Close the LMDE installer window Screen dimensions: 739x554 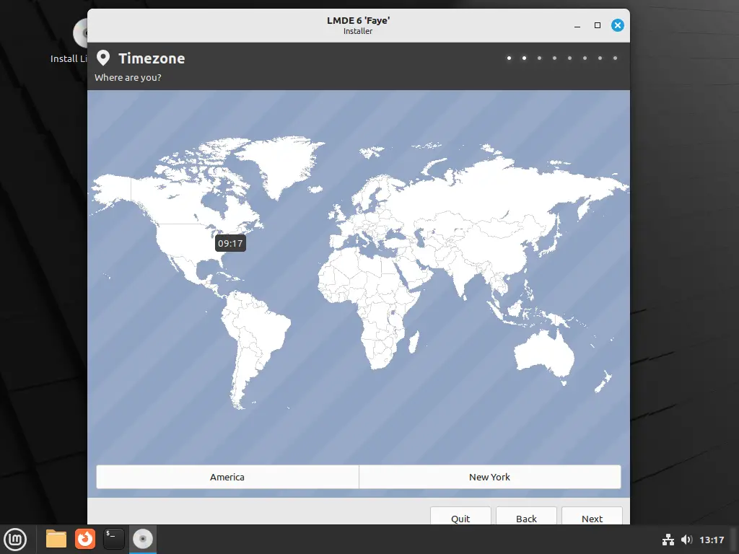(618, 25)
